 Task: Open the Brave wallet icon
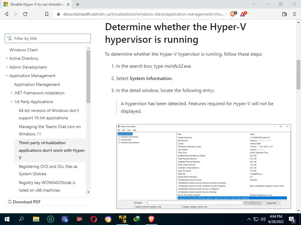point(285,14)
